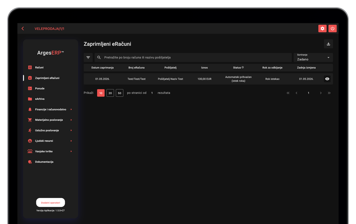The image size is (356, 224).
Task: Click the Uslužno poslovanje runner icon
Action: [x=30, y=130]
